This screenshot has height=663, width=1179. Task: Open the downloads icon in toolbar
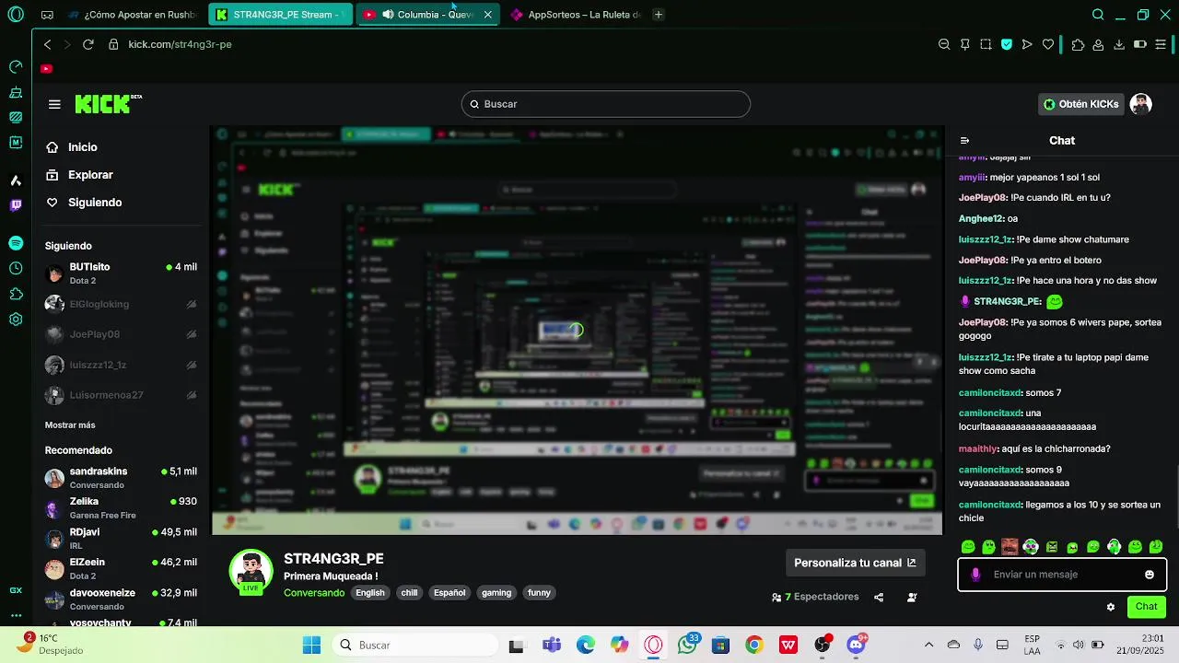point(1119,44)
